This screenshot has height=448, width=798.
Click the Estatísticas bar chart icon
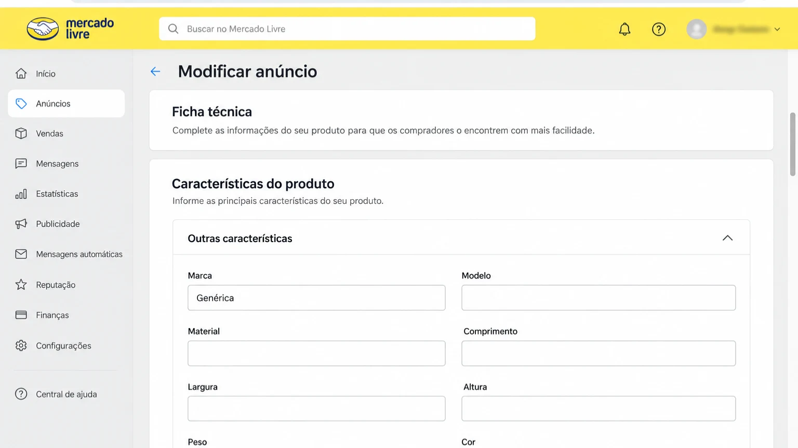(21, 194)
